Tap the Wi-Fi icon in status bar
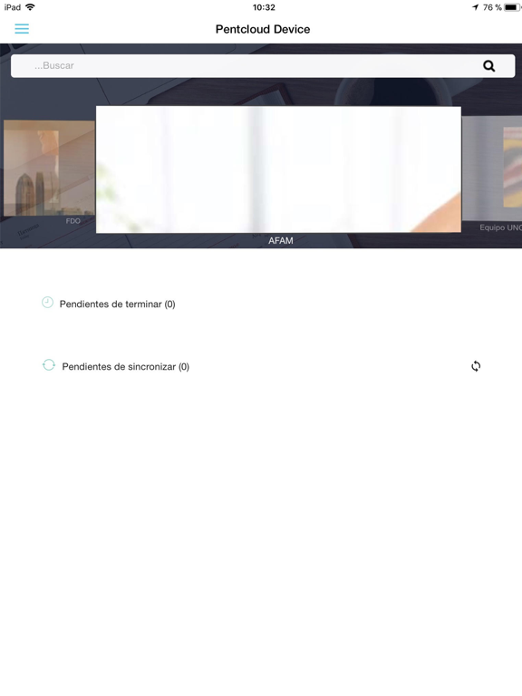Image resolution: width=522 pixels, height=696 pixels. [30, 6]
